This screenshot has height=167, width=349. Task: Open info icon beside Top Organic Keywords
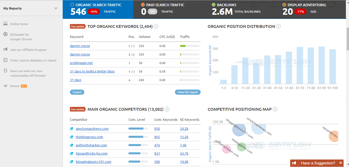pyautogui.click(x=156, y=26)
